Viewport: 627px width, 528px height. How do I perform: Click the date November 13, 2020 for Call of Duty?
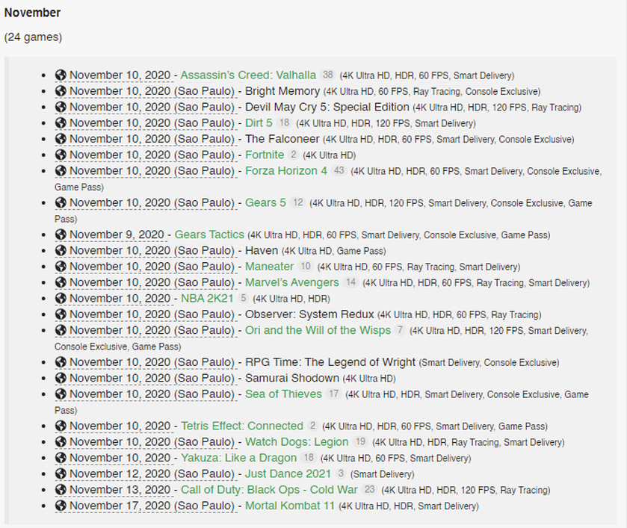[120, 490]
